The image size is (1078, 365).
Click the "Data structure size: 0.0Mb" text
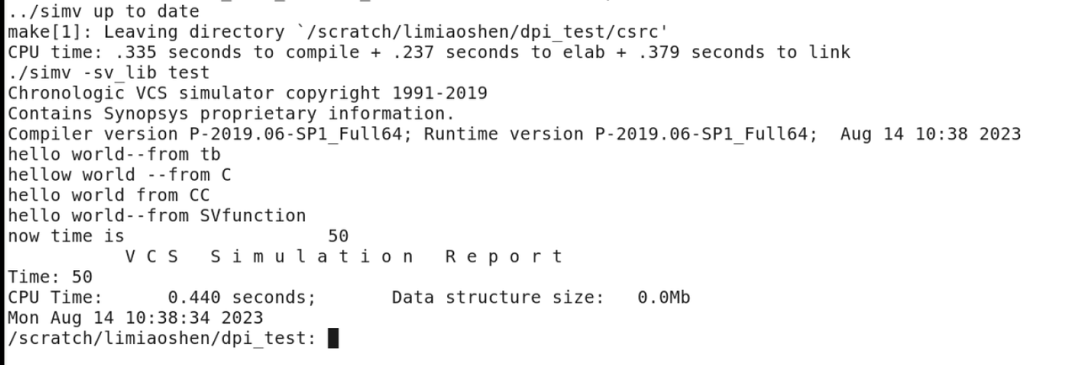541,297
